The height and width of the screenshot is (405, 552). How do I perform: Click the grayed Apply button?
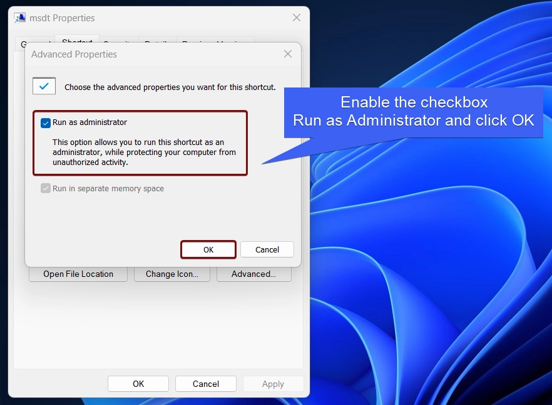[x=273, y=384]
